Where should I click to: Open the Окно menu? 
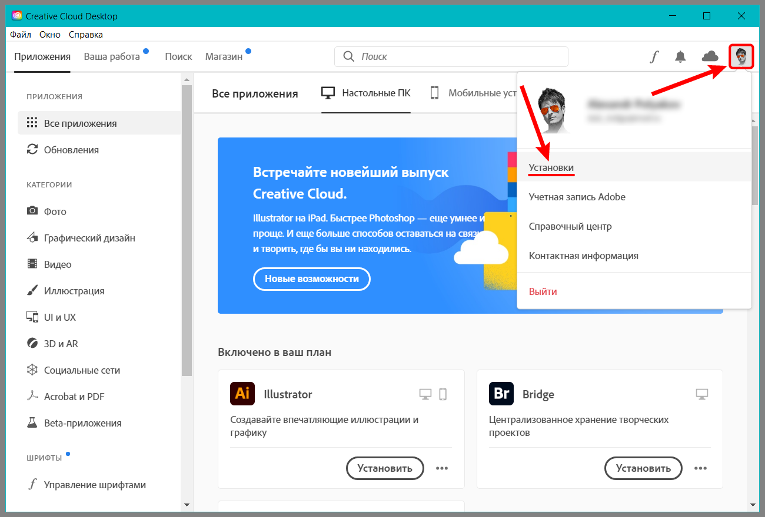tap(50, 35)
